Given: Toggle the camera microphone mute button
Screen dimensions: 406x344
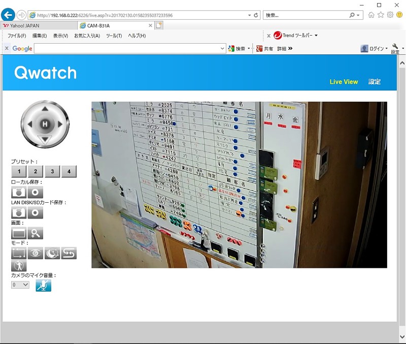Looking at the screenshot, I should 44,285.
